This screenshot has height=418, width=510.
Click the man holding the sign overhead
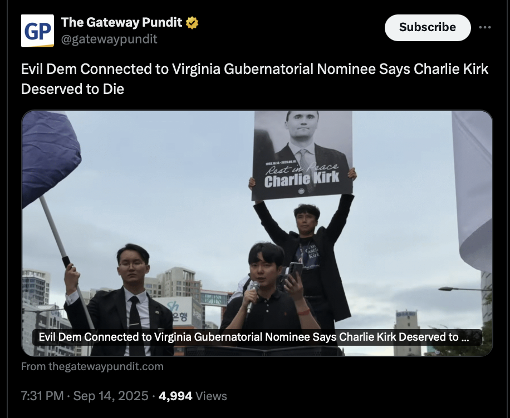click(x=304, y=253)
